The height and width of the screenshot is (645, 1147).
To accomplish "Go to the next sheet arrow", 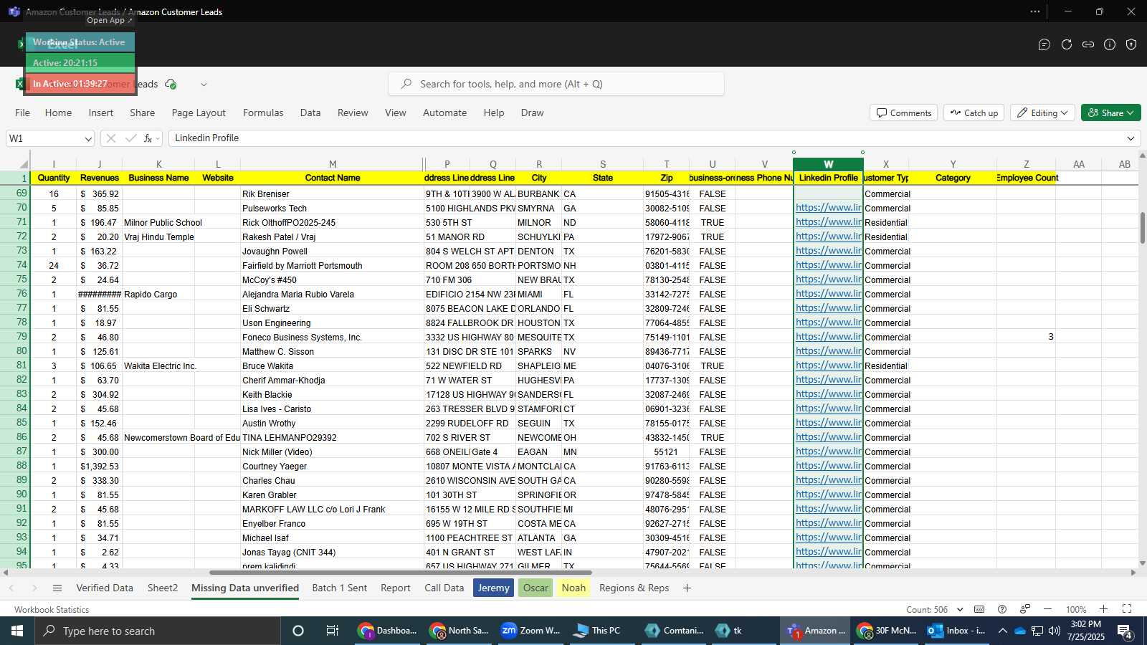I will click(x=34, y=588).
